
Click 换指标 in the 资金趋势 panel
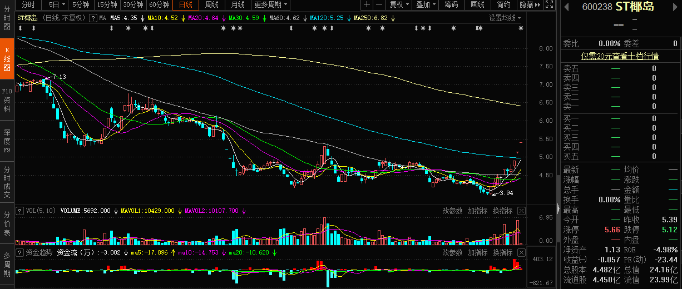(x=502, y=252)
